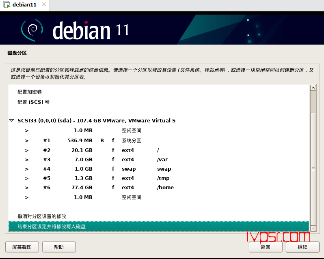Open arrow beside partition #6 row
Image resolution: width=324 pixels, height=259 pixels.
(27, 188)
